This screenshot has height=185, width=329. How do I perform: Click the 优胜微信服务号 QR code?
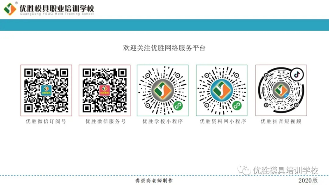[x=104, y=90]
